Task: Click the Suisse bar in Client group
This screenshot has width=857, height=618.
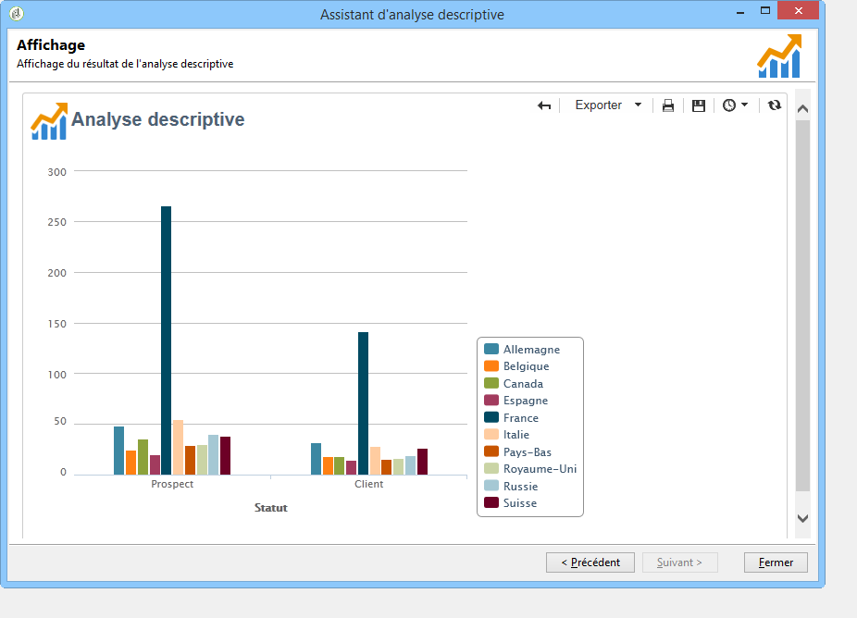Action: point(423,462)
